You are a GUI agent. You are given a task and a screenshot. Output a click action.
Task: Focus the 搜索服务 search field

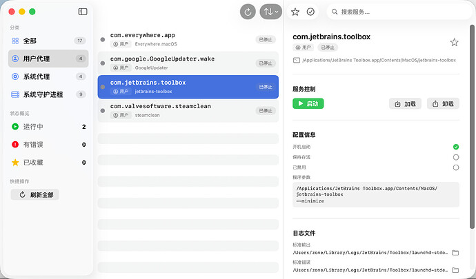click(x=400, y=12)
